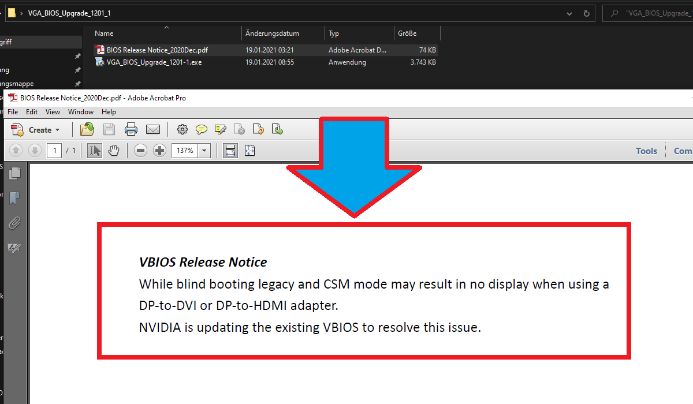The height and width of the screenshot is (404, 693).
Task: Click the Print icon in Acrobat toolbar
Action: pyautogui.click(x=131, y=129)
